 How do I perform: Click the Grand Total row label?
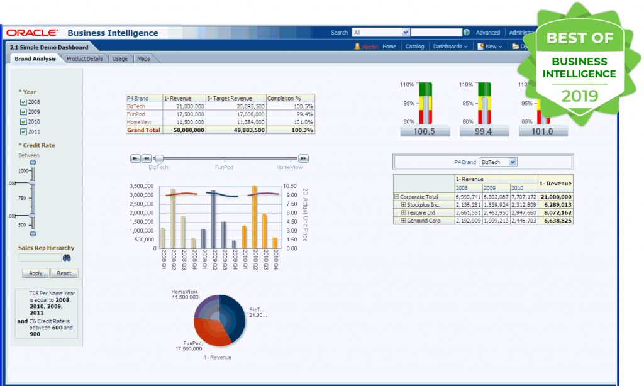pos(144,130)
